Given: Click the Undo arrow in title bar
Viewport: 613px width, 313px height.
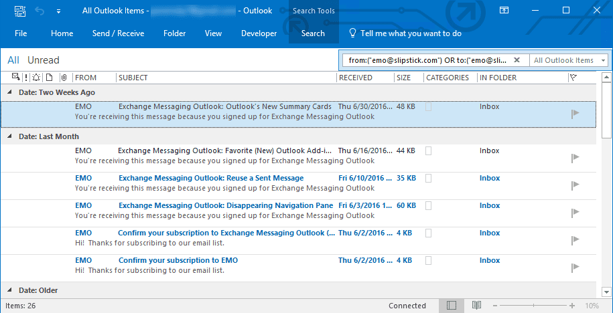Looking at the screenshot, I should click(x=40, y=11).
